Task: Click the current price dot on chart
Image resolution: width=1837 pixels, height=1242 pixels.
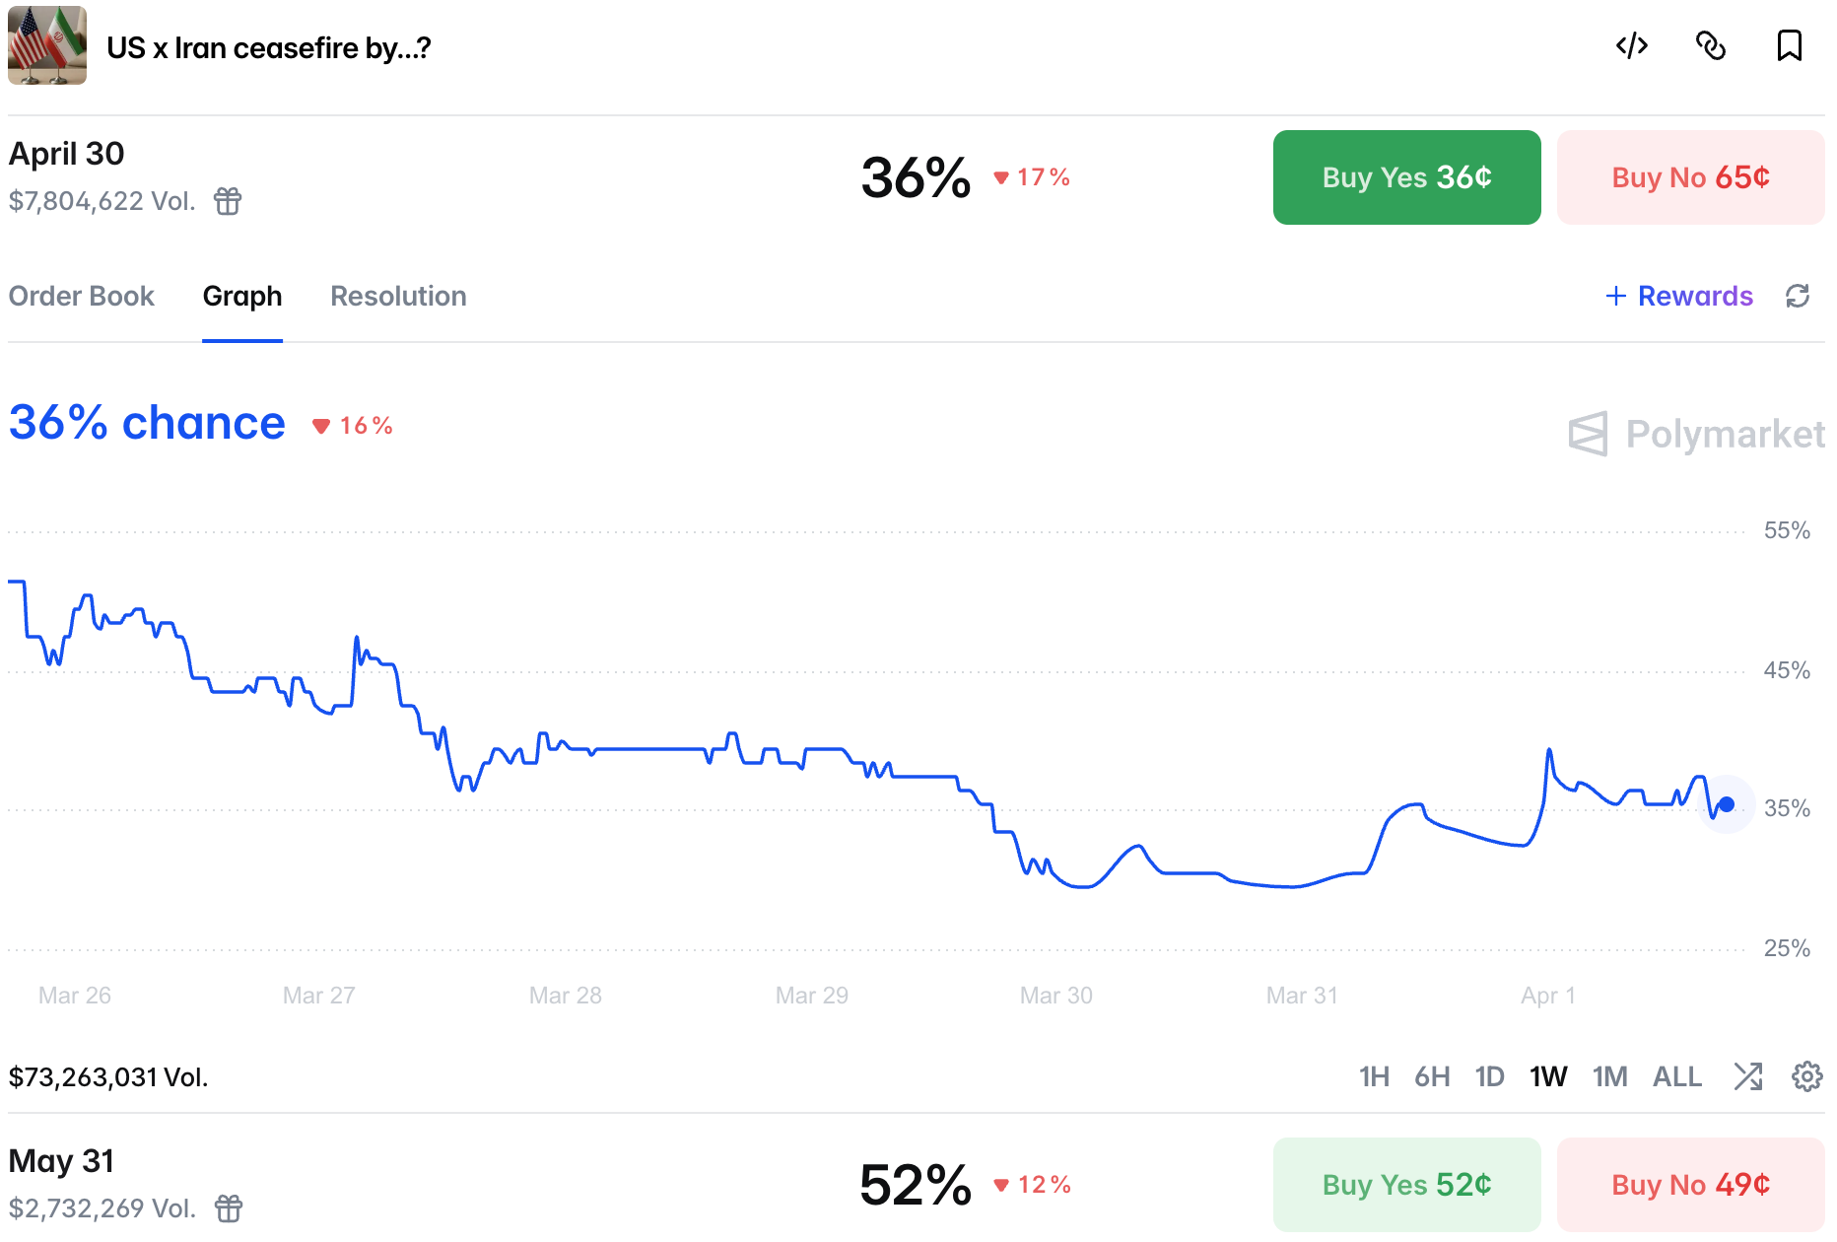Action: (x=1727, y=804)
